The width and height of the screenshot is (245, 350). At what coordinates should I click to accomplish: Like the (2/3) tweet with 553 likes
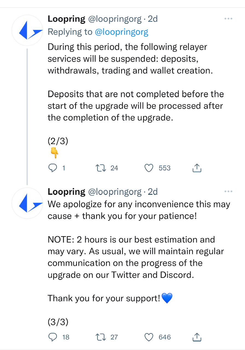coord(149,168)
